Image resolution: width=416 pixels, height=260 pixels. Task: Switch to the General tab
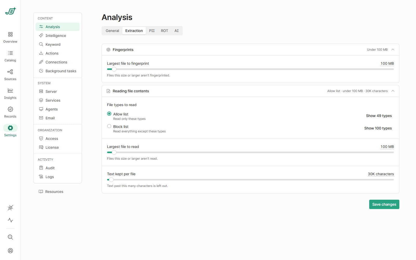click(x=112, y=31)
